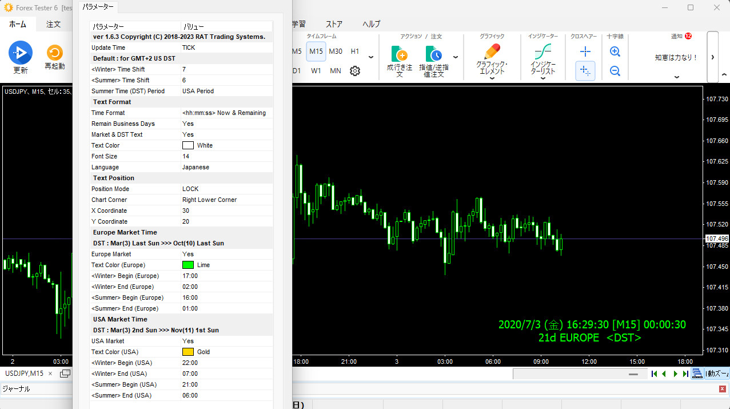Switch to the 注文 ribbon tab
Viewport: 730px width, 409px height.
pyautogui.click(x=54, y=24)
